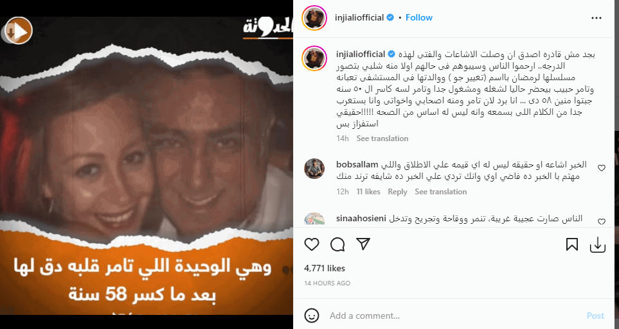Open bobsallam's profile avatar
Viewport: 619px width, 329px height.
pyautogui.click(x=314, y=169)
